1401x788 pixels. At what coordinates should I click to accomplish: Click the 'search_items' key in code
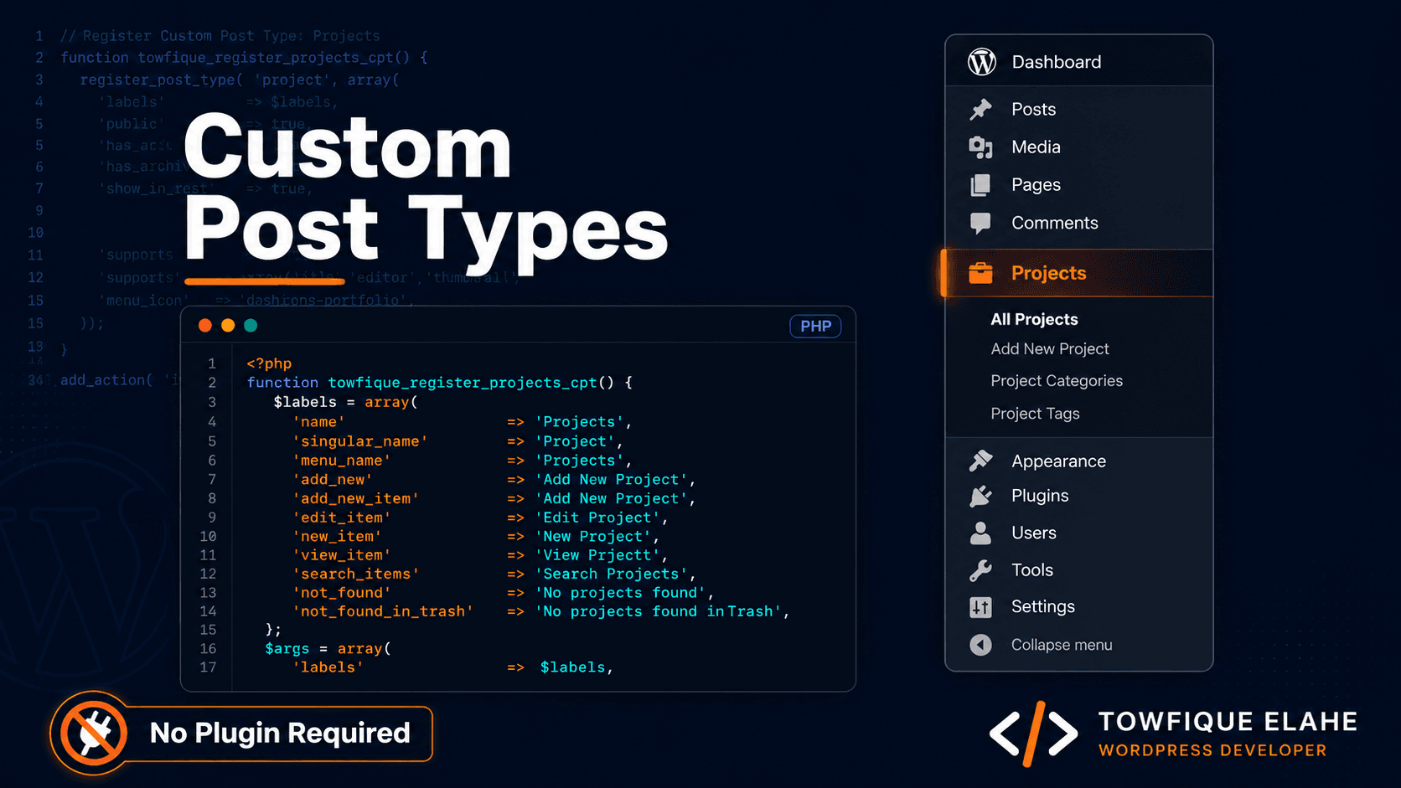(355, 574)
